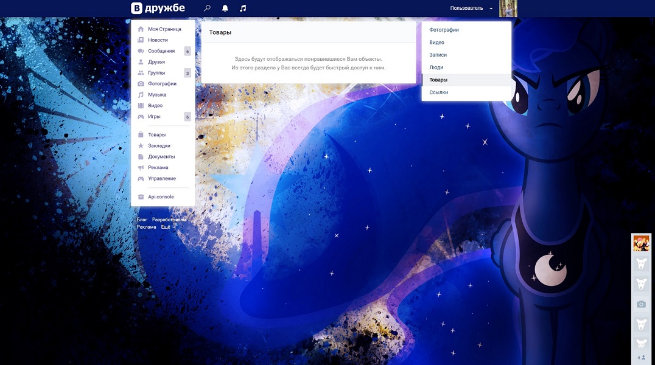The image size is (655, 365).
Task: Open pony avatar chat in right sidebar
Action: click(641, 243)
